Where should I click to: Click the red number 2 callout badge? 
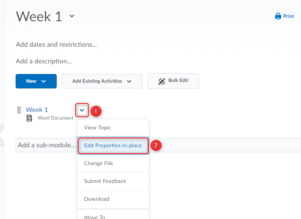click(x=156, y=146)
